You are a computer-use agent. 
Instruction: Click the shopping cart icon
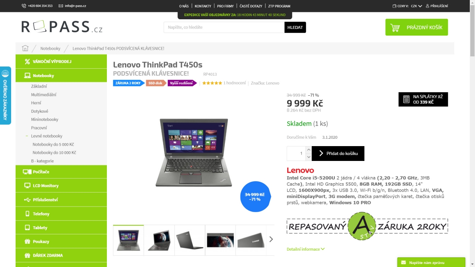pos(395,28)
